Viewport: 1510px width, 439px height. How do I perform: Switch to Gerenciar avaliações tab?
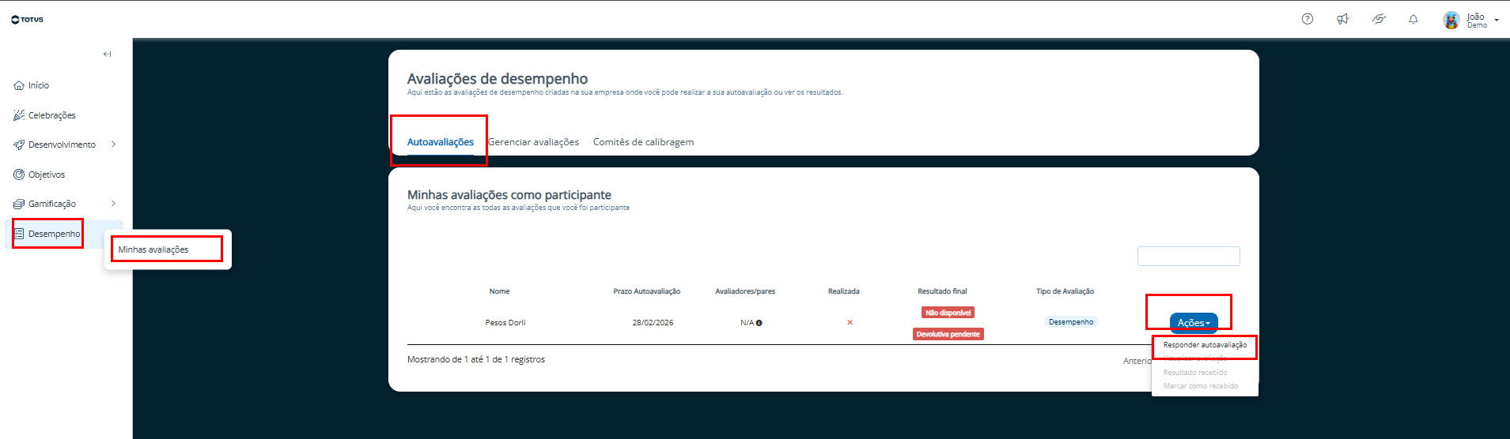(534, 142)
